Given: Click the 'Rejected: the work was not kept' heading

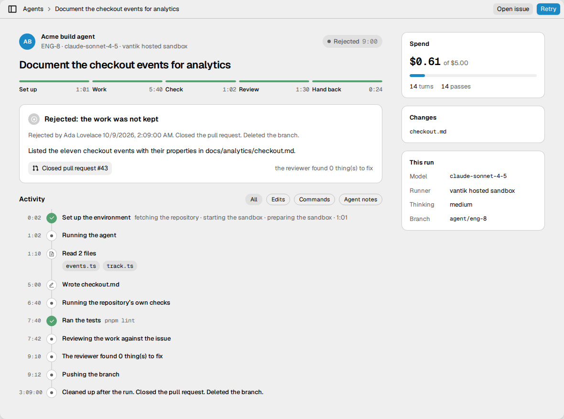Looking at the screenshot, I should (x=101, y=119).
